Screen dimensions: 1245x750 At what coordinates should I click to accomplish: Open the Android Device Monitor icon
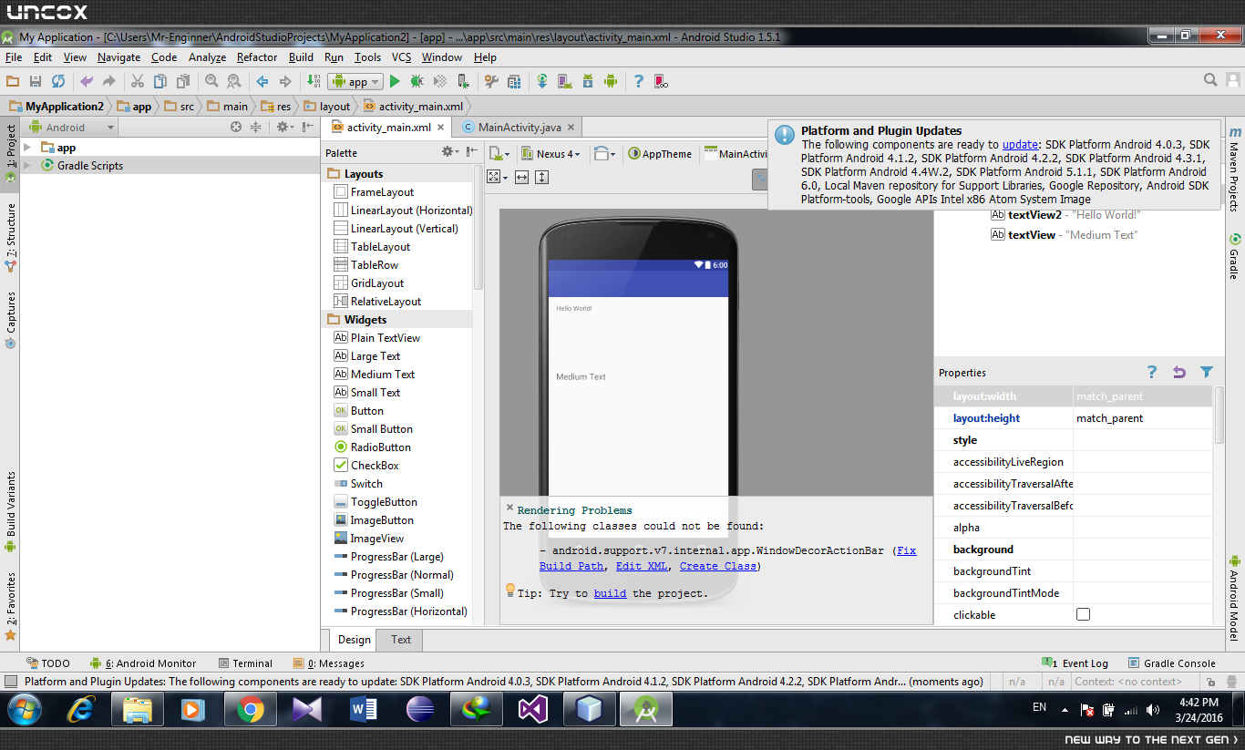(x=611, y=81)
